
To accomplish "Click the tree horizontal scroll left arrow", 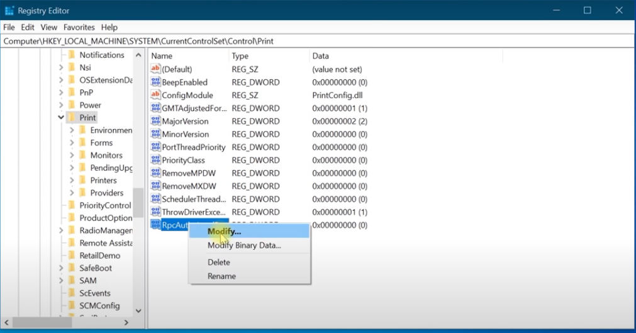I will tap(6, 322).
